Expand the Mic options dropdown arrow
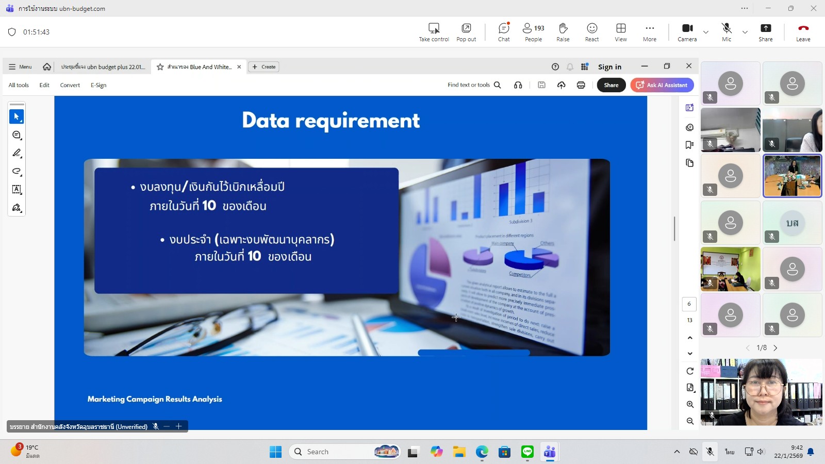The height and width of the screenshot is (464, 825). pyautogui.click(x=745, y=32)
